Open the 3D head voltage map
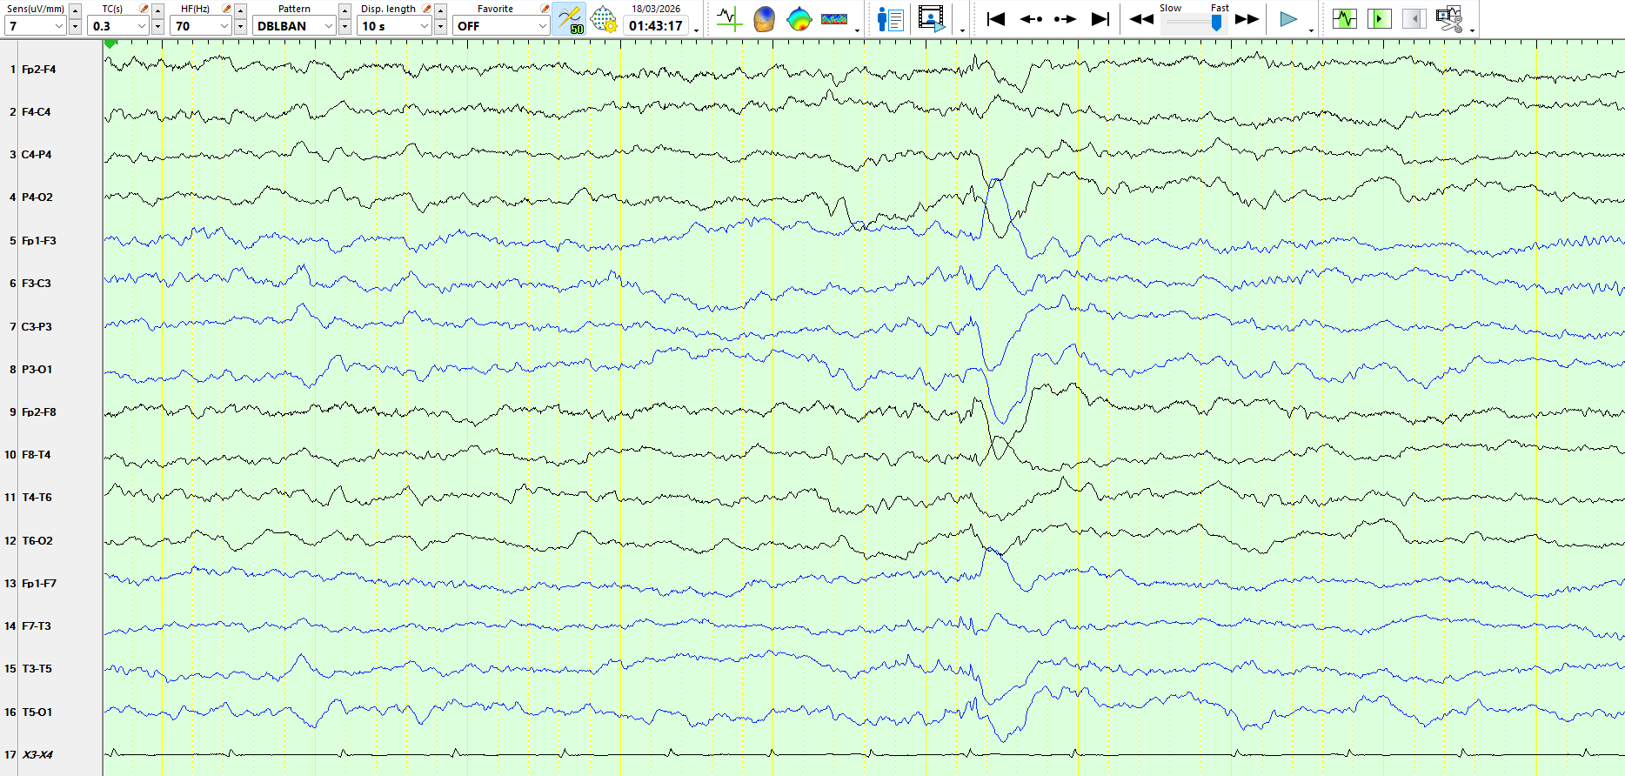Screen dimensions: 1625x776 [x=764, y=18]
